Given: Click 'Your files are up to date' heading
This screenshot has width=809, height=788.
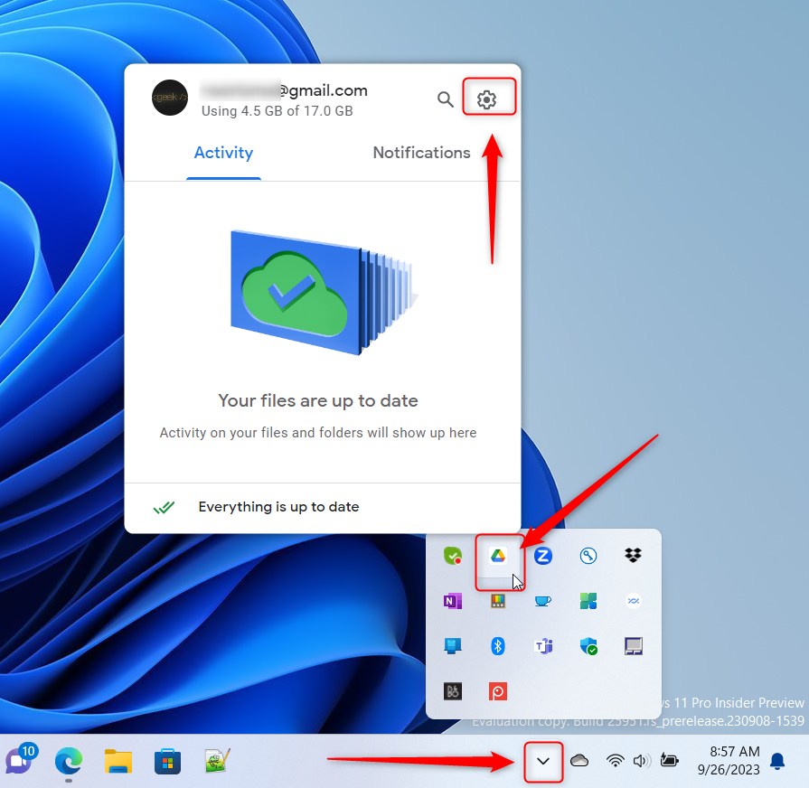Looking at the screenshot, I should 318,400.
